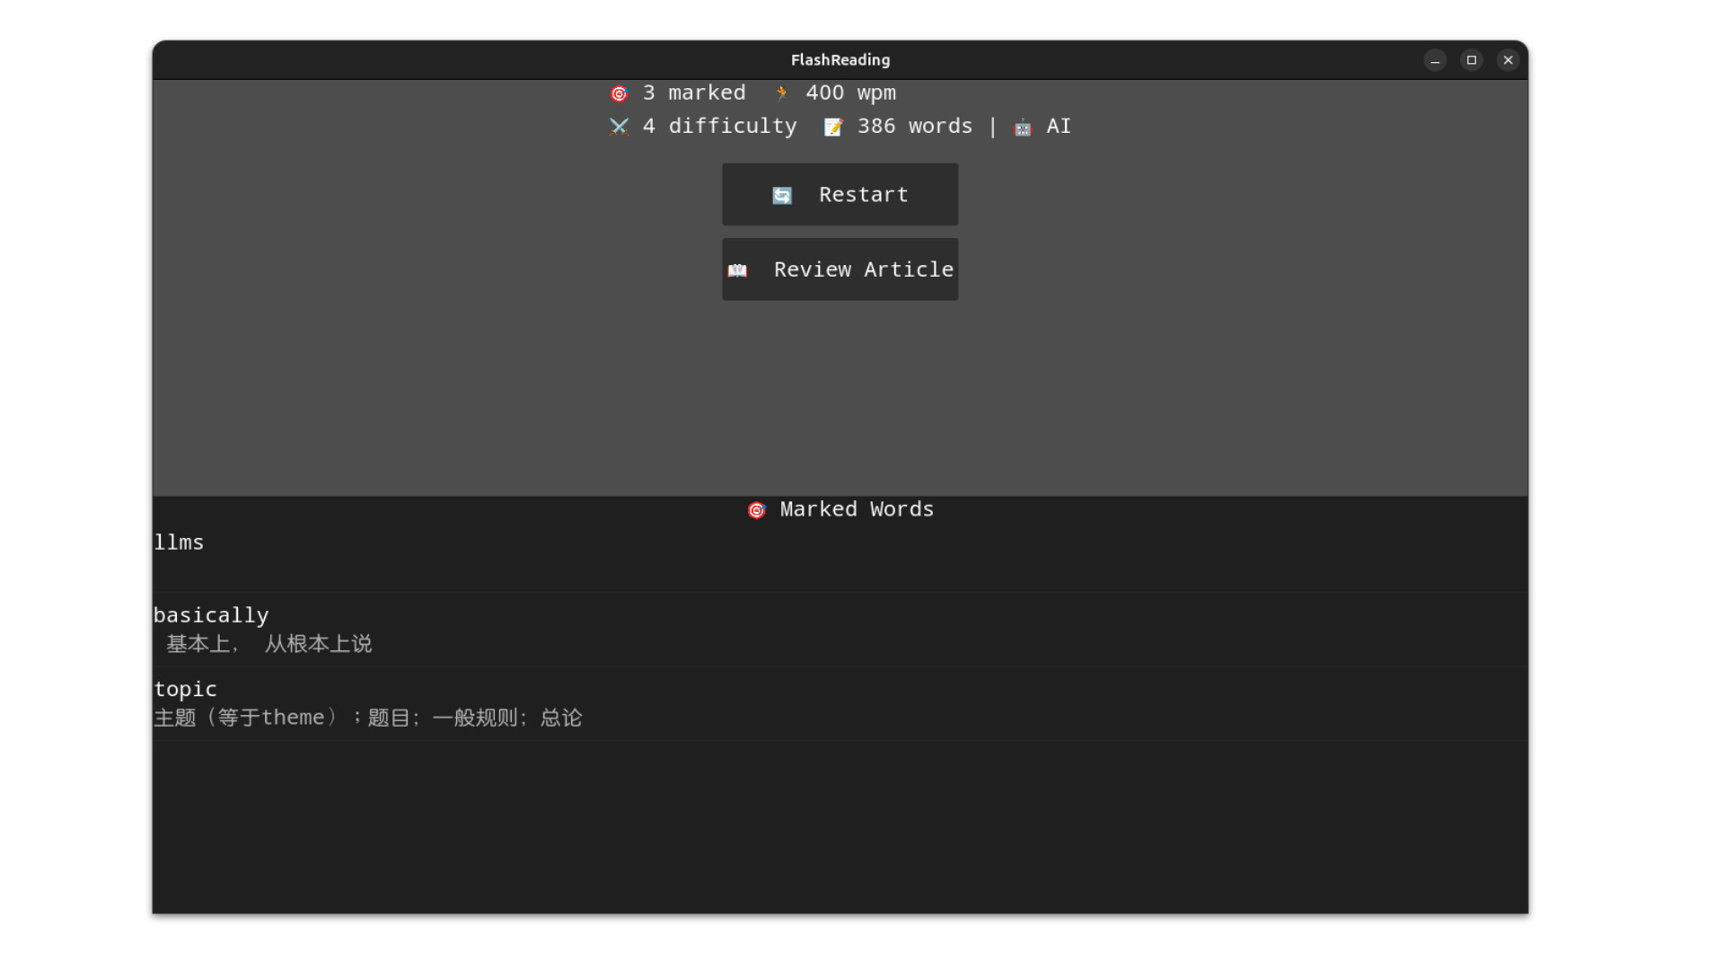Click the Chinese definition under 'topic'
This screenshot has height=970, width=1724.
pyautogui.click(x=368, y=718)
